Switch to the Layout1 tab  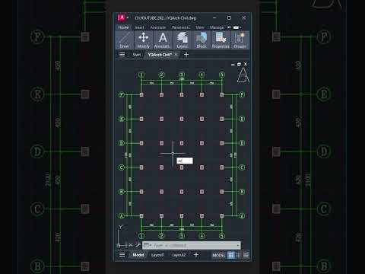(157, 255)
